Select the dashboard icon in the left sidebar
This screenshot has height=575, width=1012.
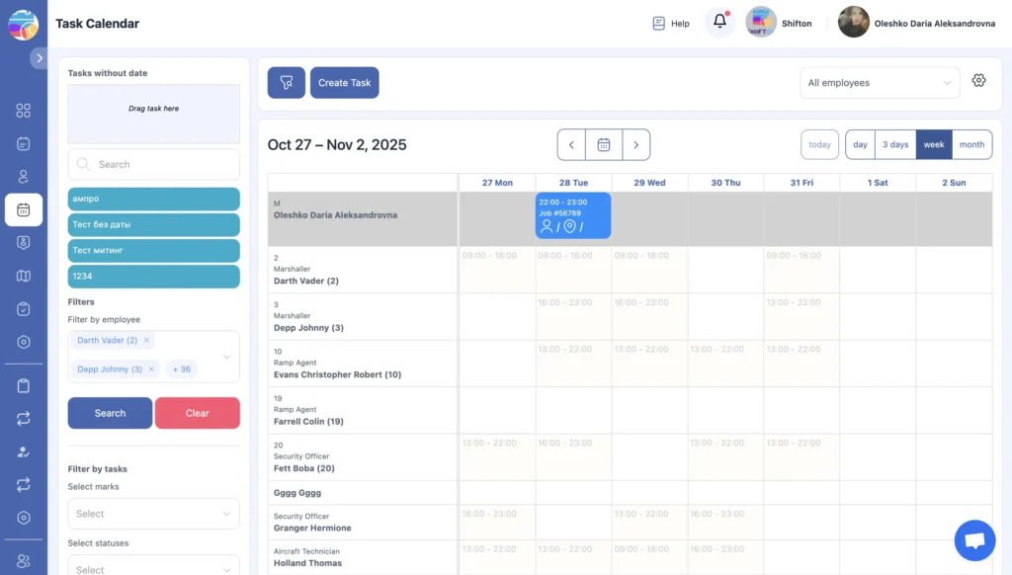click(x=24, y=111)
